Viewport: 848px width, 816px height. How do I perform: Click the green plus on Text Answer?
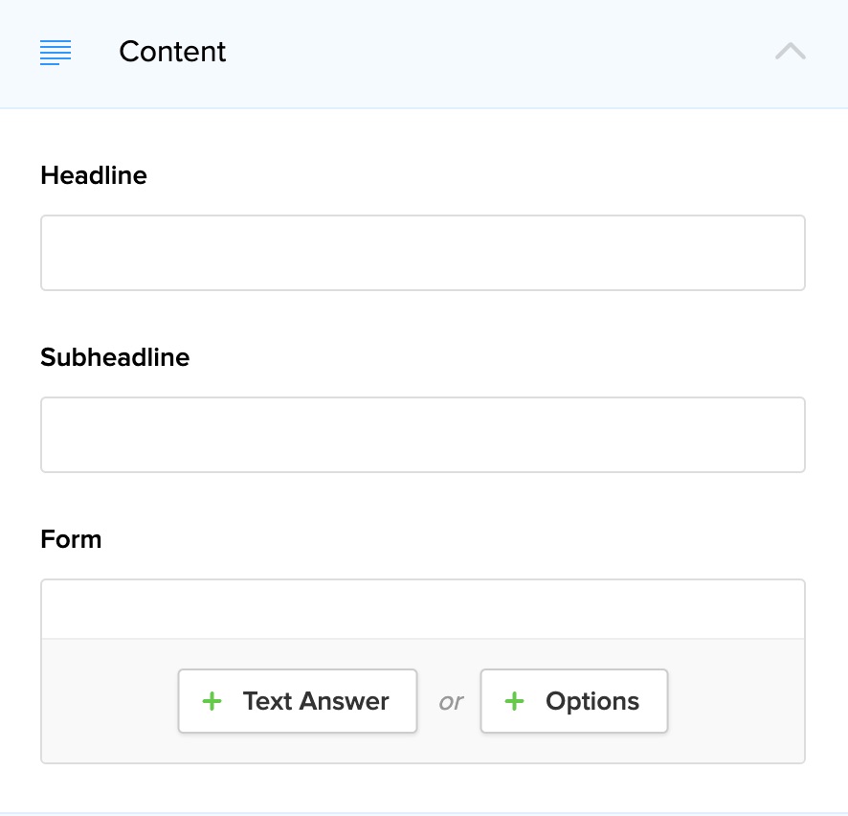pyautogui.click(x=212, y=701)
